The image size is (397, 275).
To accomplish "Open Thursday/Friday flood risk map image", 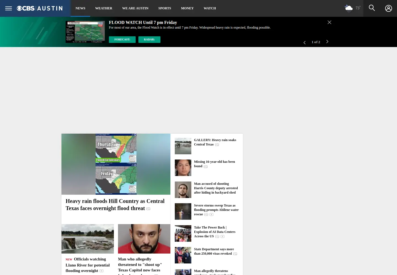I will (116, 164).
